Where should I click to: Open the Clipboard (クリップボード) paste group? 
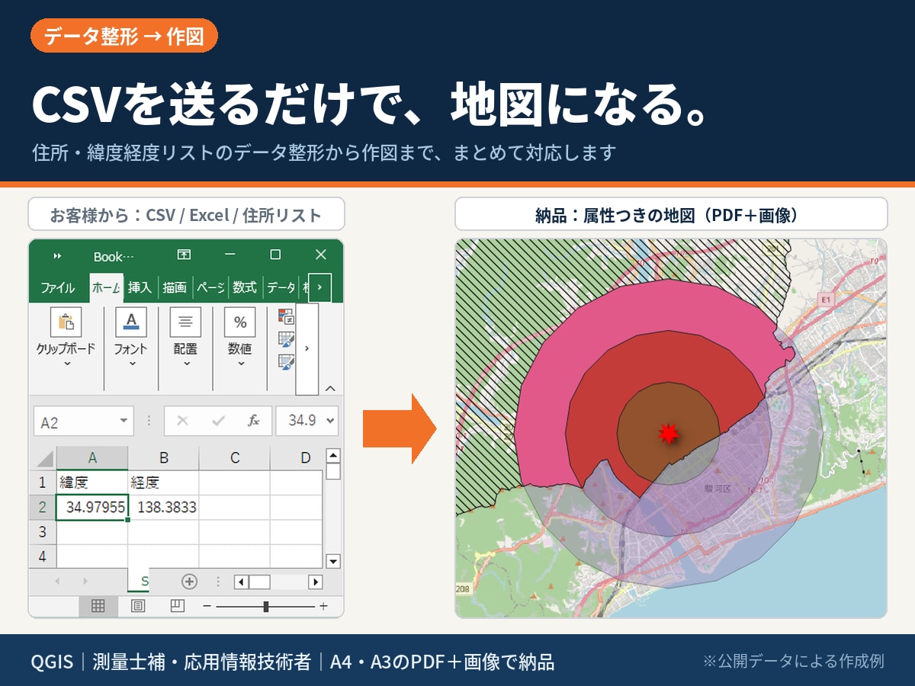click(x=66, y=322)
